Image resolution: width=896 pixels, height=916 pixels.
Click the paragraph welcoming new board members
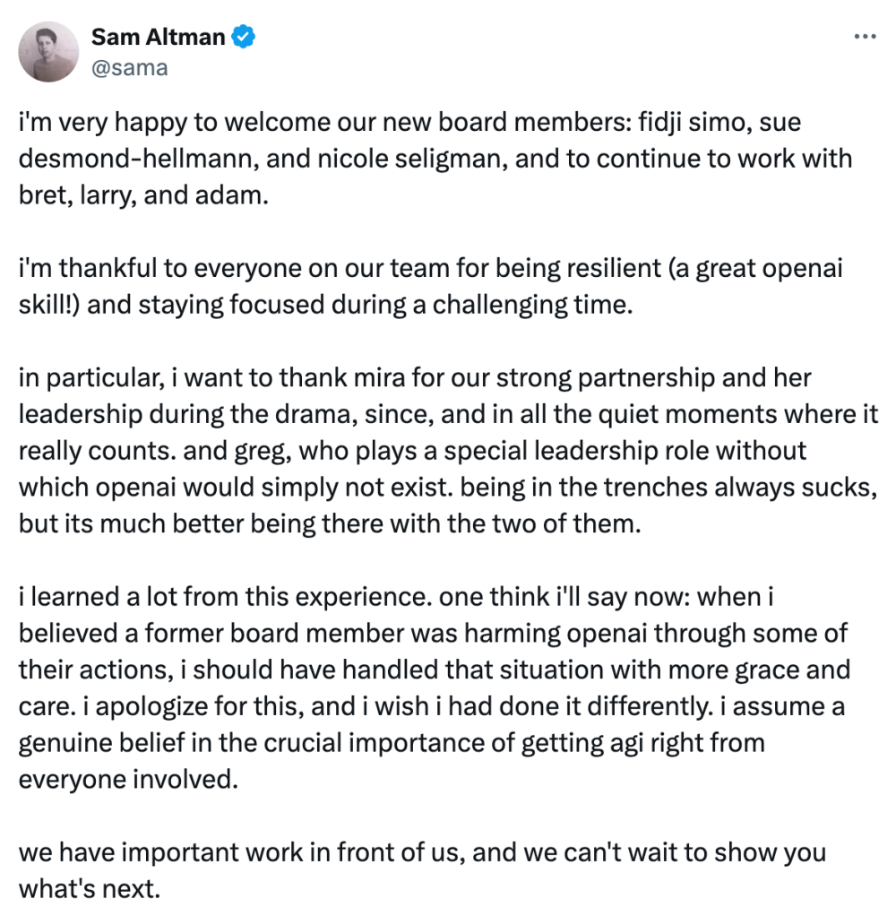point(435,159)
